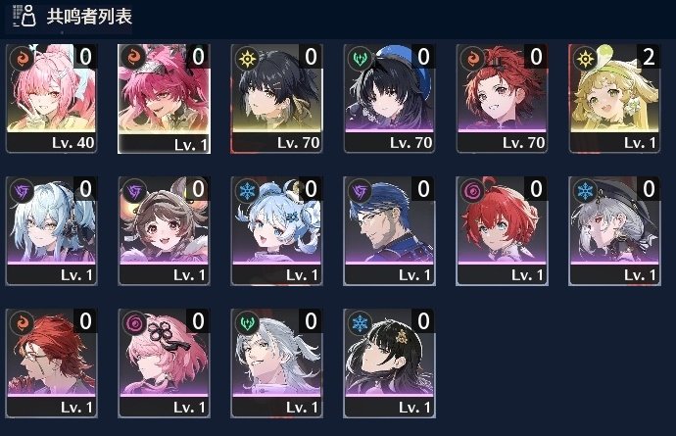Screen dimensions: 676x436
Task: Click the 共鸣者列表 title text
Action: tap(89, 17)
